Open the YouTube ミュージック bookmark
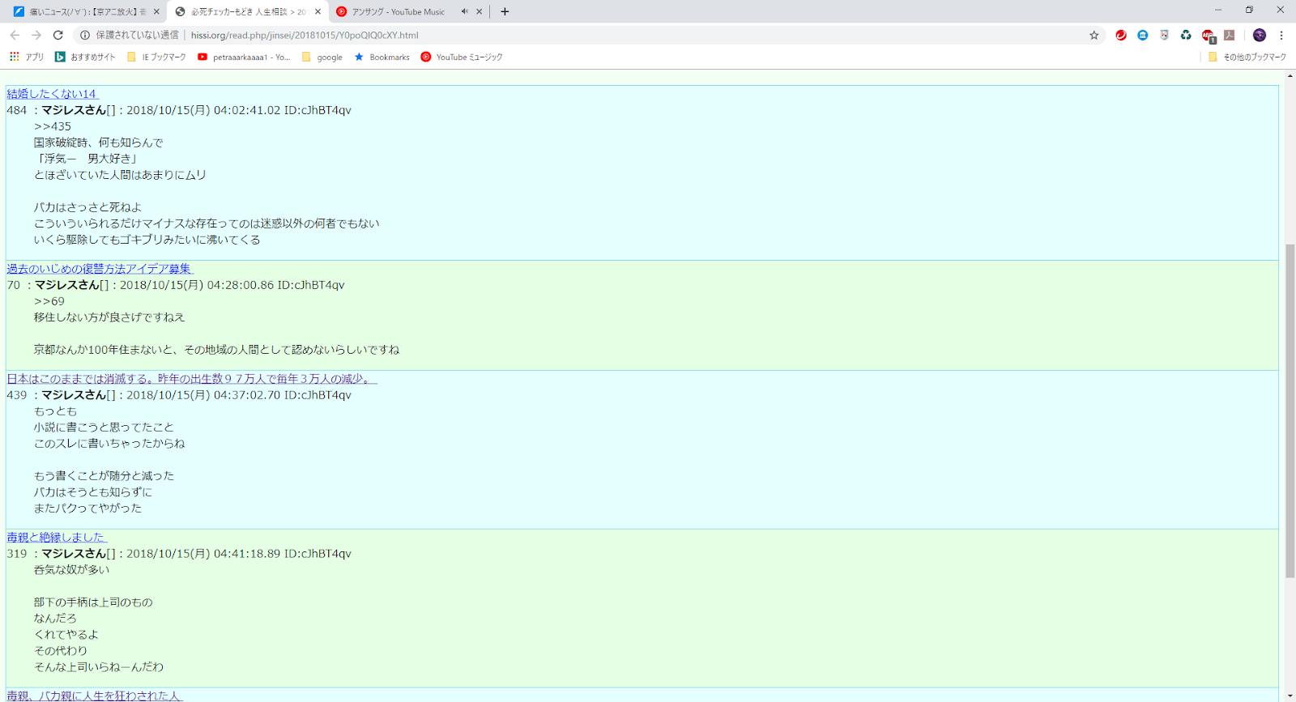This screenshot has height=702, width=1296. pyautogui.click(x=462, y=57)
